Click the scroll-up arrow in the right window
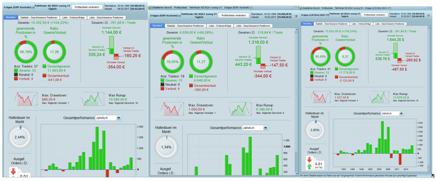 click(429, 27)
